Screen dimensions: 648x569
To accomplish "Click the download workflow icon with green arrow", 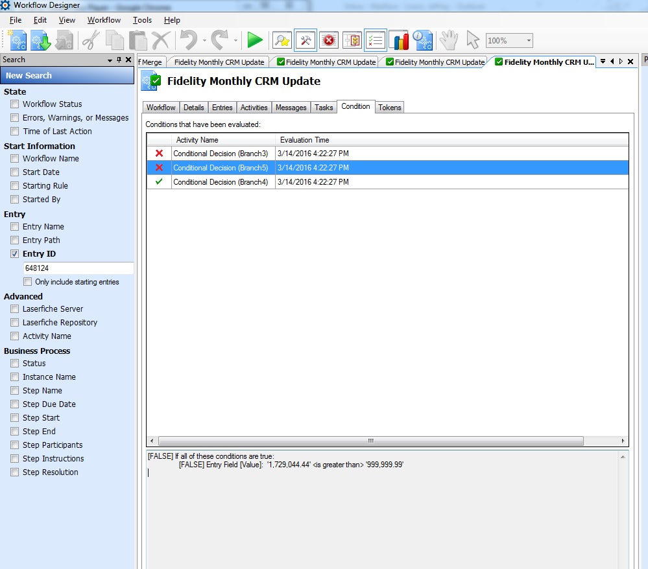I will pyautogui.click(x=40, y=40).
